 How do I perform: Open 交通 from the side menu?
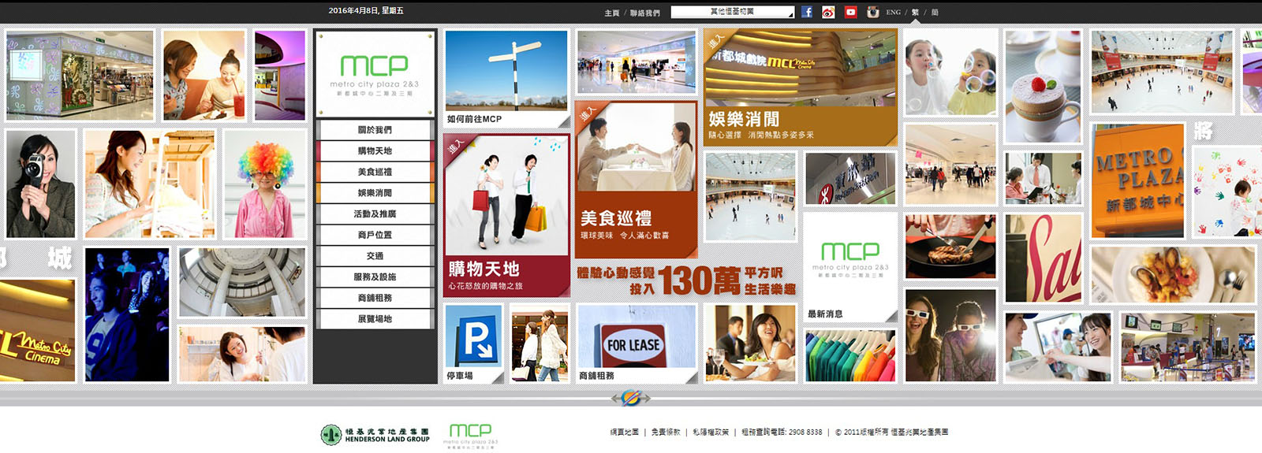[375, 256]
